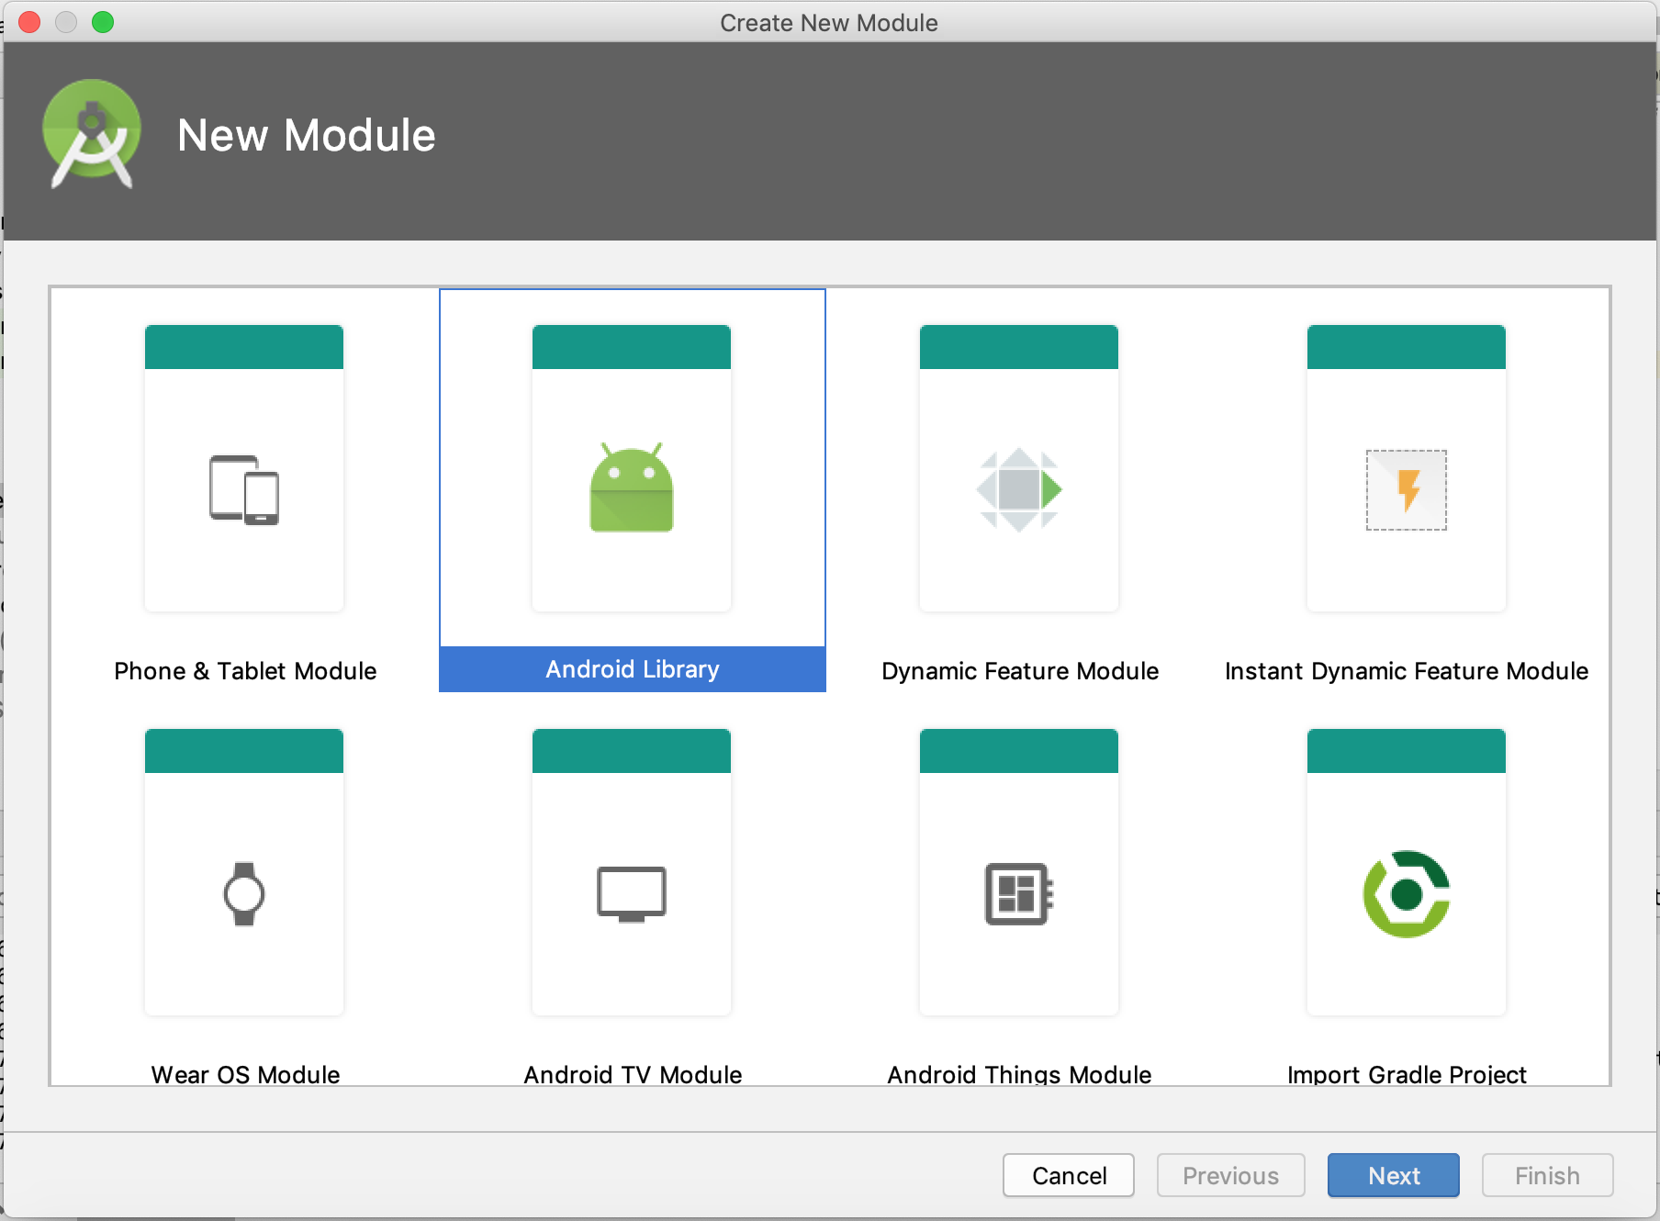The image size is (1660, 1221).
Task: Click the Instant Dynamic Feature Module label
Action: 1407,671
